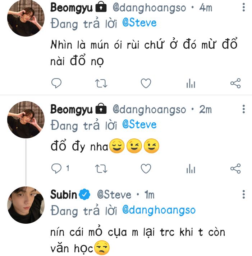
Task: Open more options on the second Beomgyu tweet
Action: 244,109
